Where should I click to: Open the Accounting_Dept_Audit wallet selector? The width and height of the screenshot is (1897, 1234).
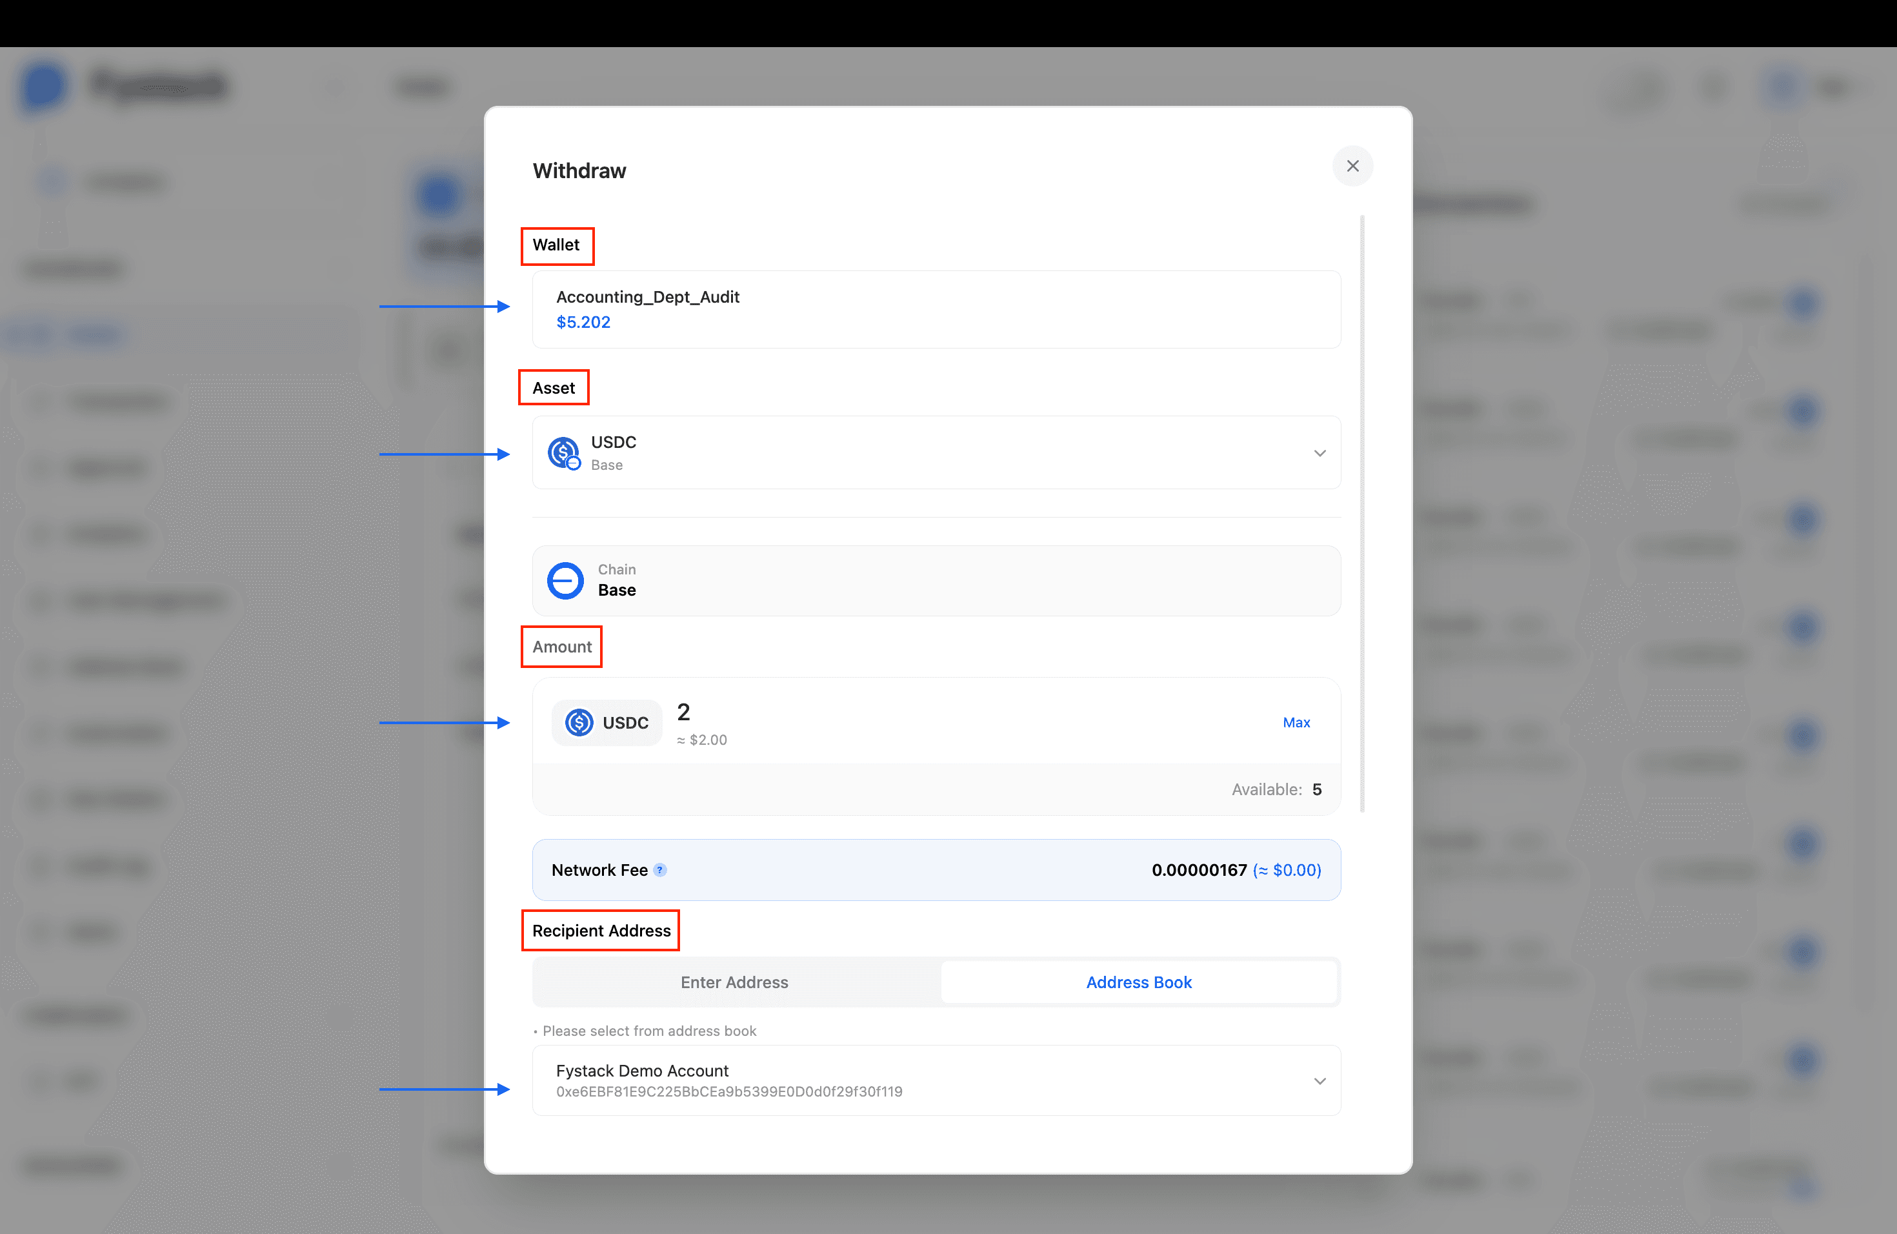(936, 309)
